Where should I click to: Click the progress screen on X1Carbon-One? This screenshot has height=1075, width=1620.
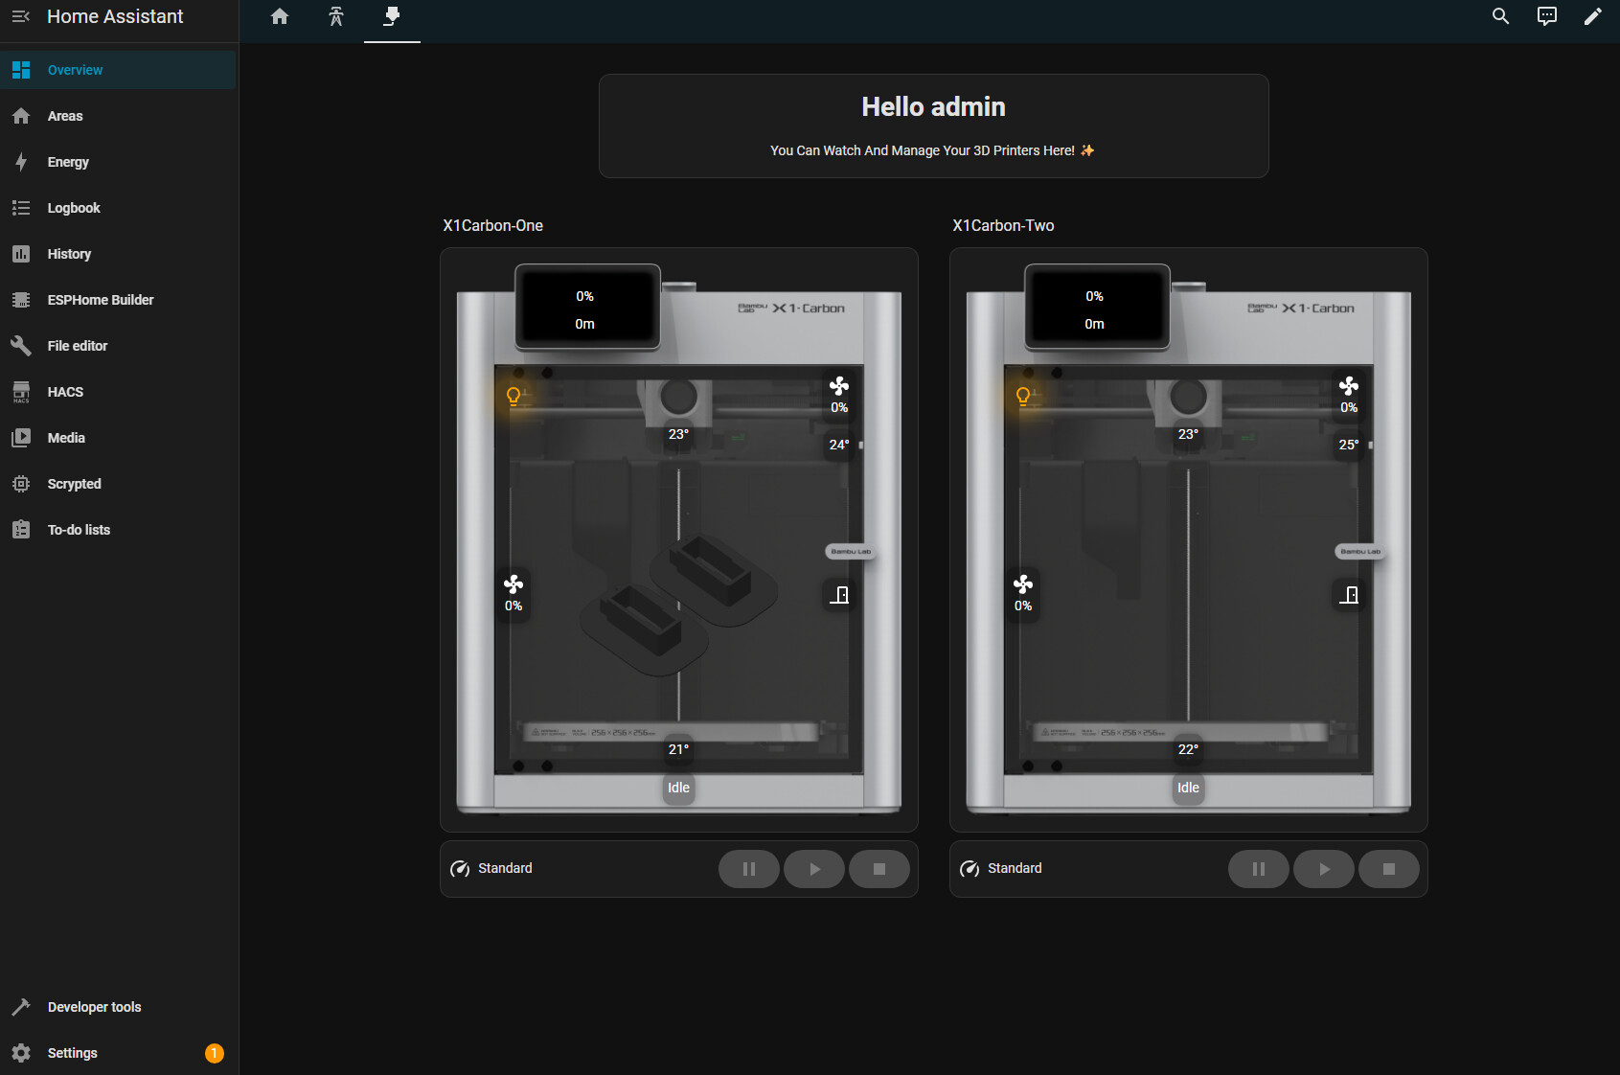(x=587, y=309)
